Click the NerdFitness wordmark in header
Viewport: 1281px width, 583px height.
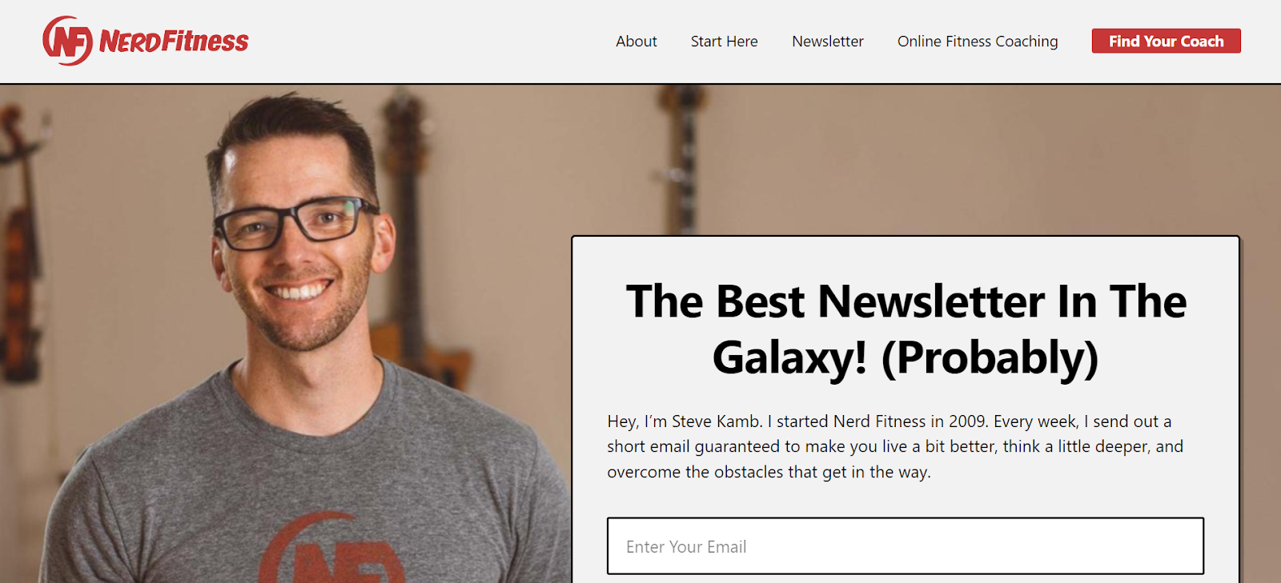(174, 41)
